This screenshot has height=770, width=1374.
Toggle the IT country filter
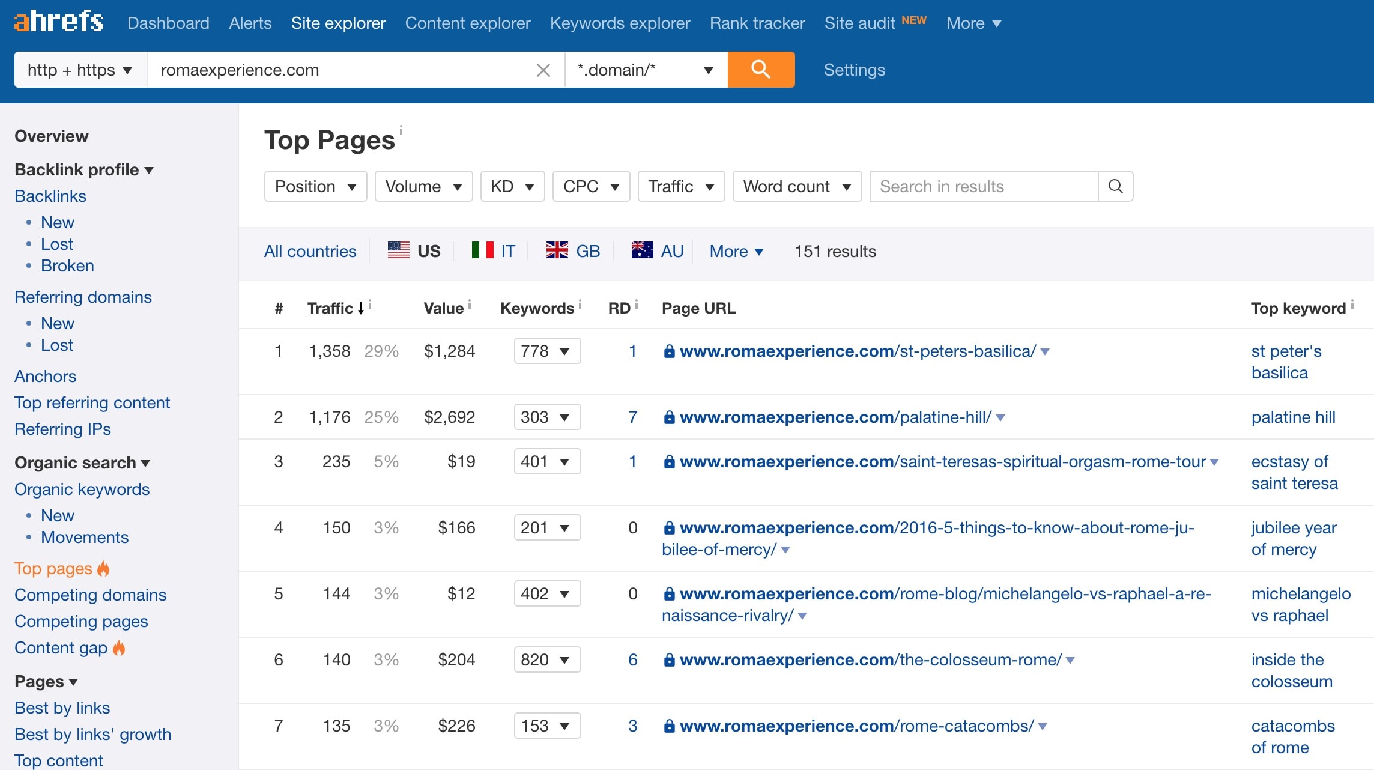492,251
